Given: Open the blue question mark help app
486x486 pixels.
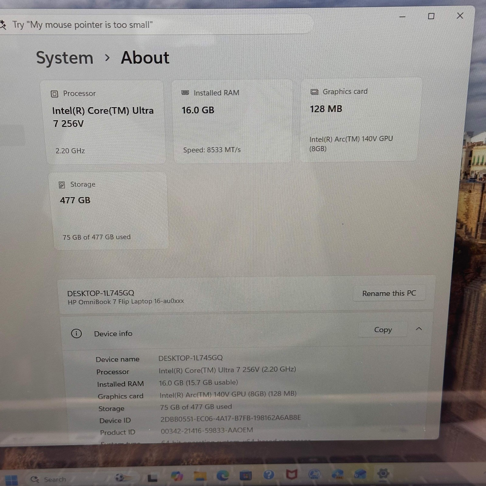Looking at the screenshot, I should point(269,474).
